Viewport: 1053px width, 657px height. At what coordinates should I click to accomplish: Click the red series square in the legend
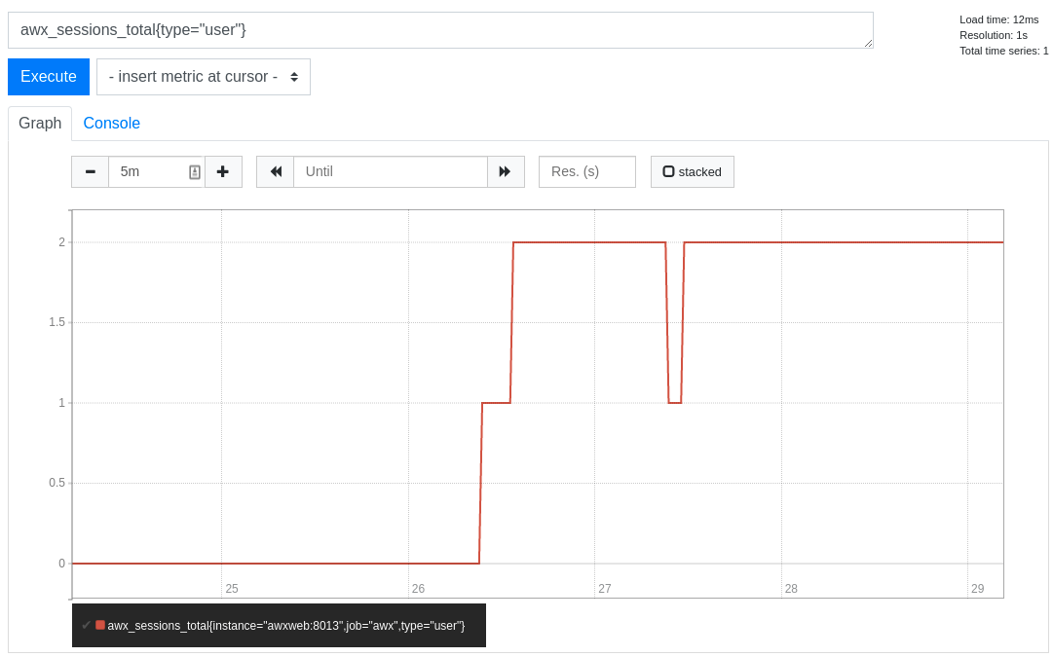click(x=99, y=625)
